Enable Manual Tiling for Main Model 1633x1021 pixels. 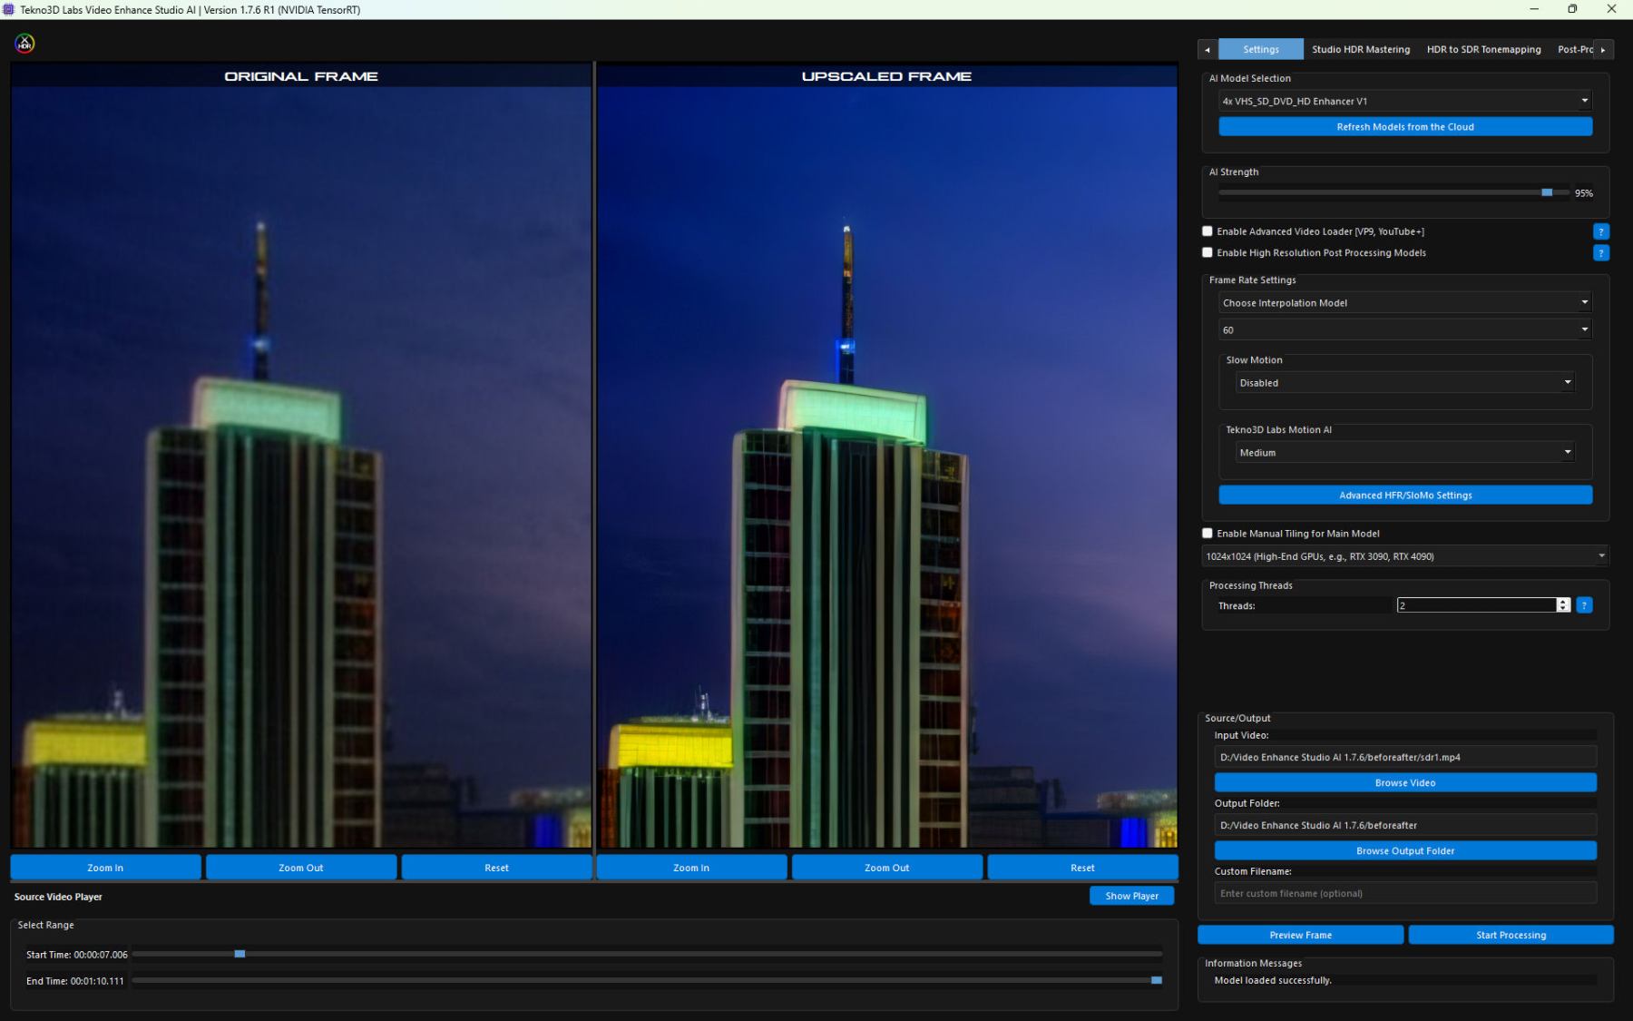click(1208, 534)
